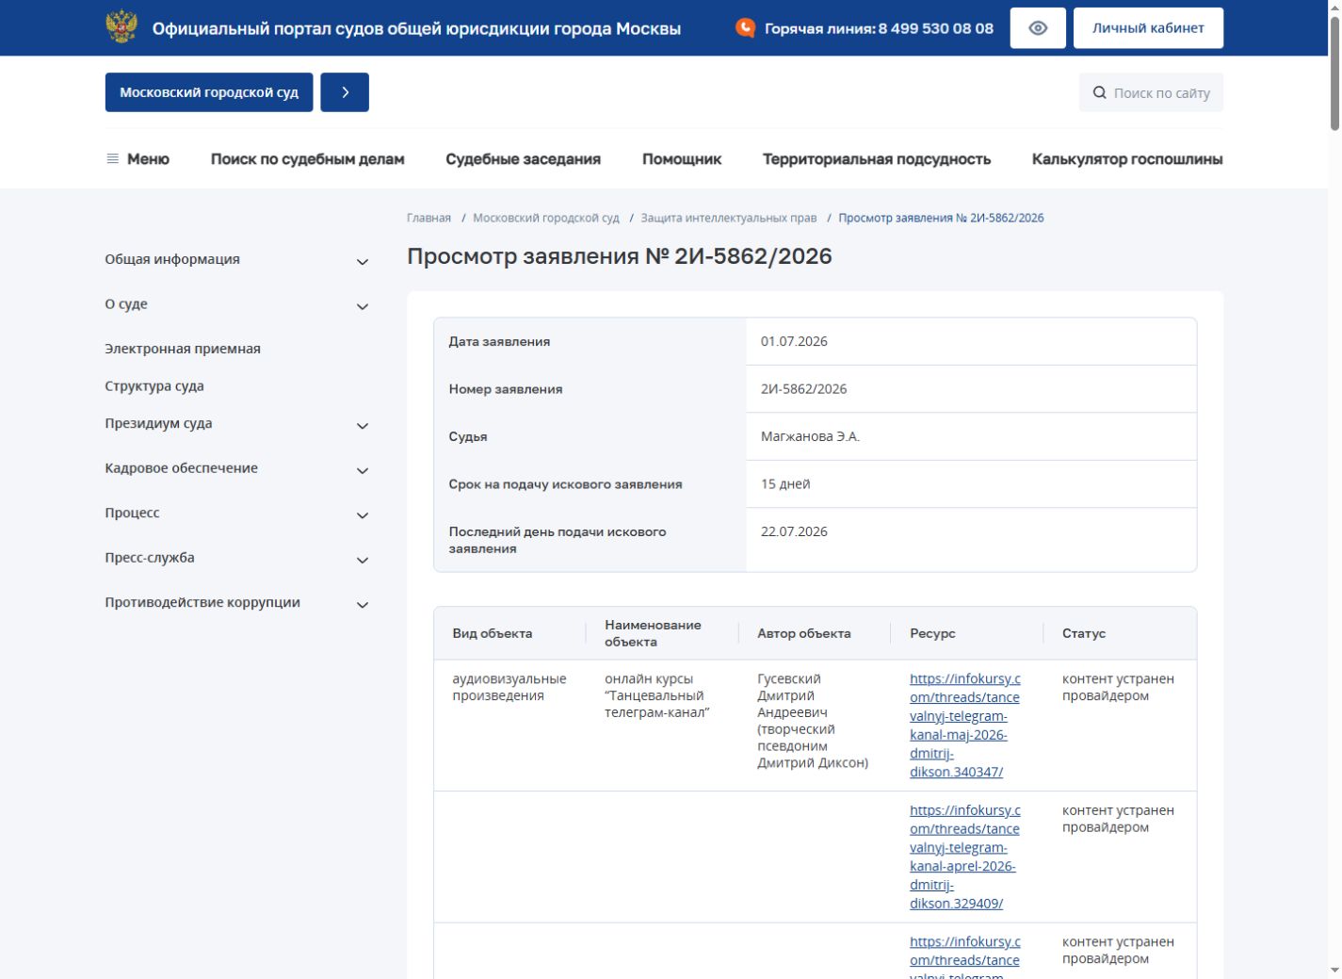Viewport: 1342px width, 979px height.
Task: Click the Московский городской суд button
Action: 209,92
